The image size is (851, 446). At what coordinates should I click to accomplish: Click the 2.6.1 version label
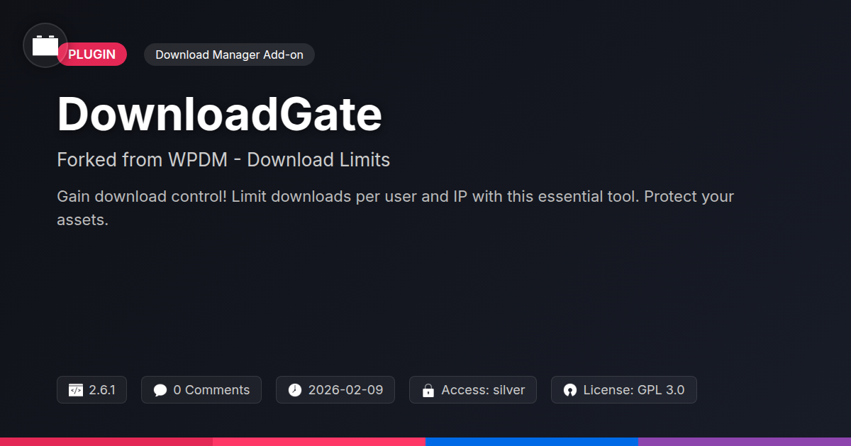[102, 390]
